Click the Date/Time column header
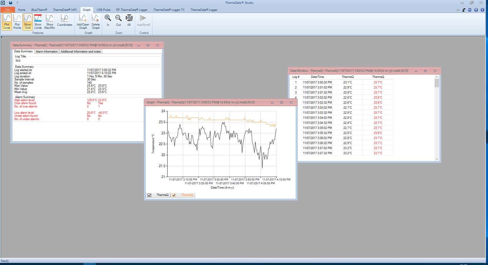 [x=317, y=77]
